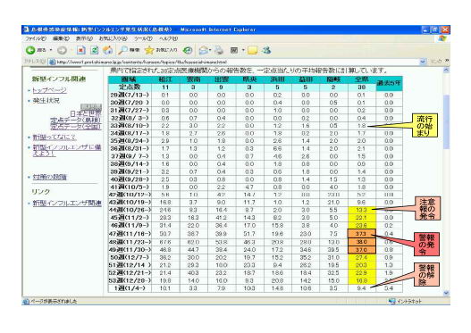
Task: Open the トップページ link in sidebar
Action: click(49, 90)
